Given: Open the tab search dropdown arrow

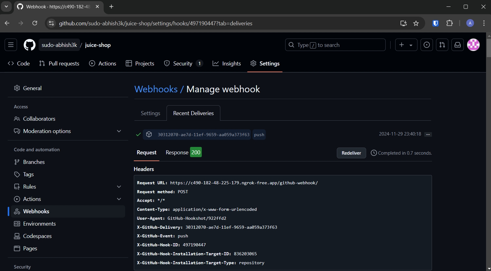Looking at the screenshot, I should coord(6,6).
